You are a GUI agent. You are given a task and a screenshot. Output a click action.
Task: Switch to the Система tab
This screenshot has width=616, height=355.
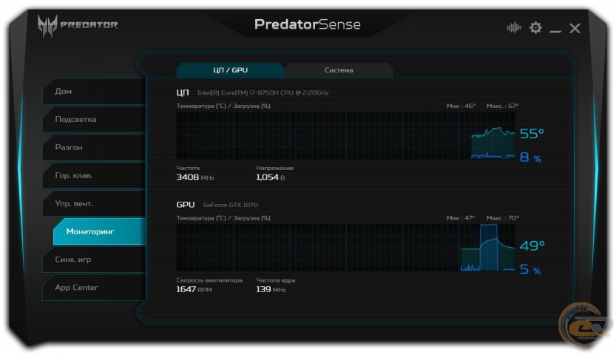(x=339, y=70)
